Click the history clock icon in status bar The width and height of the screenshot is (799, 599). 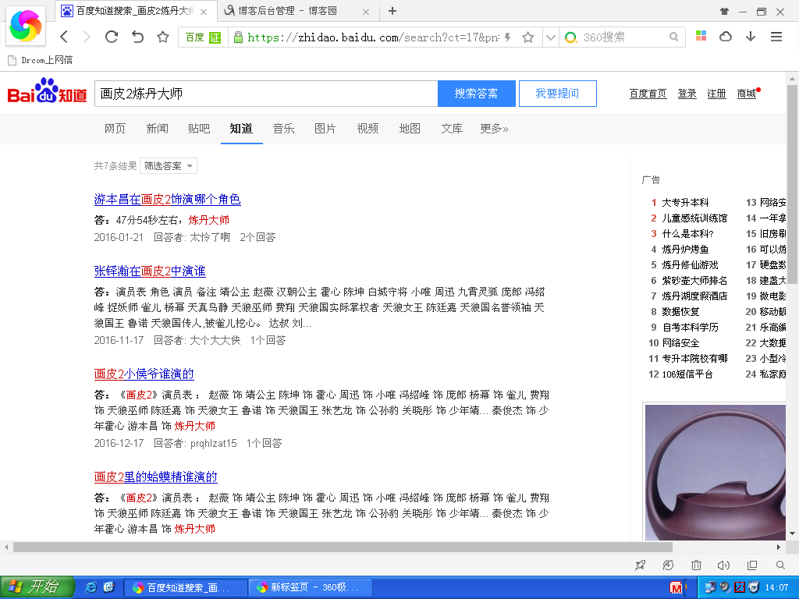pos(668,565)
